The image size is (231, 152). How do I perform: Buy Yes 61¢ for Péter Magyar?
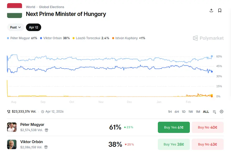pos(174,127)
